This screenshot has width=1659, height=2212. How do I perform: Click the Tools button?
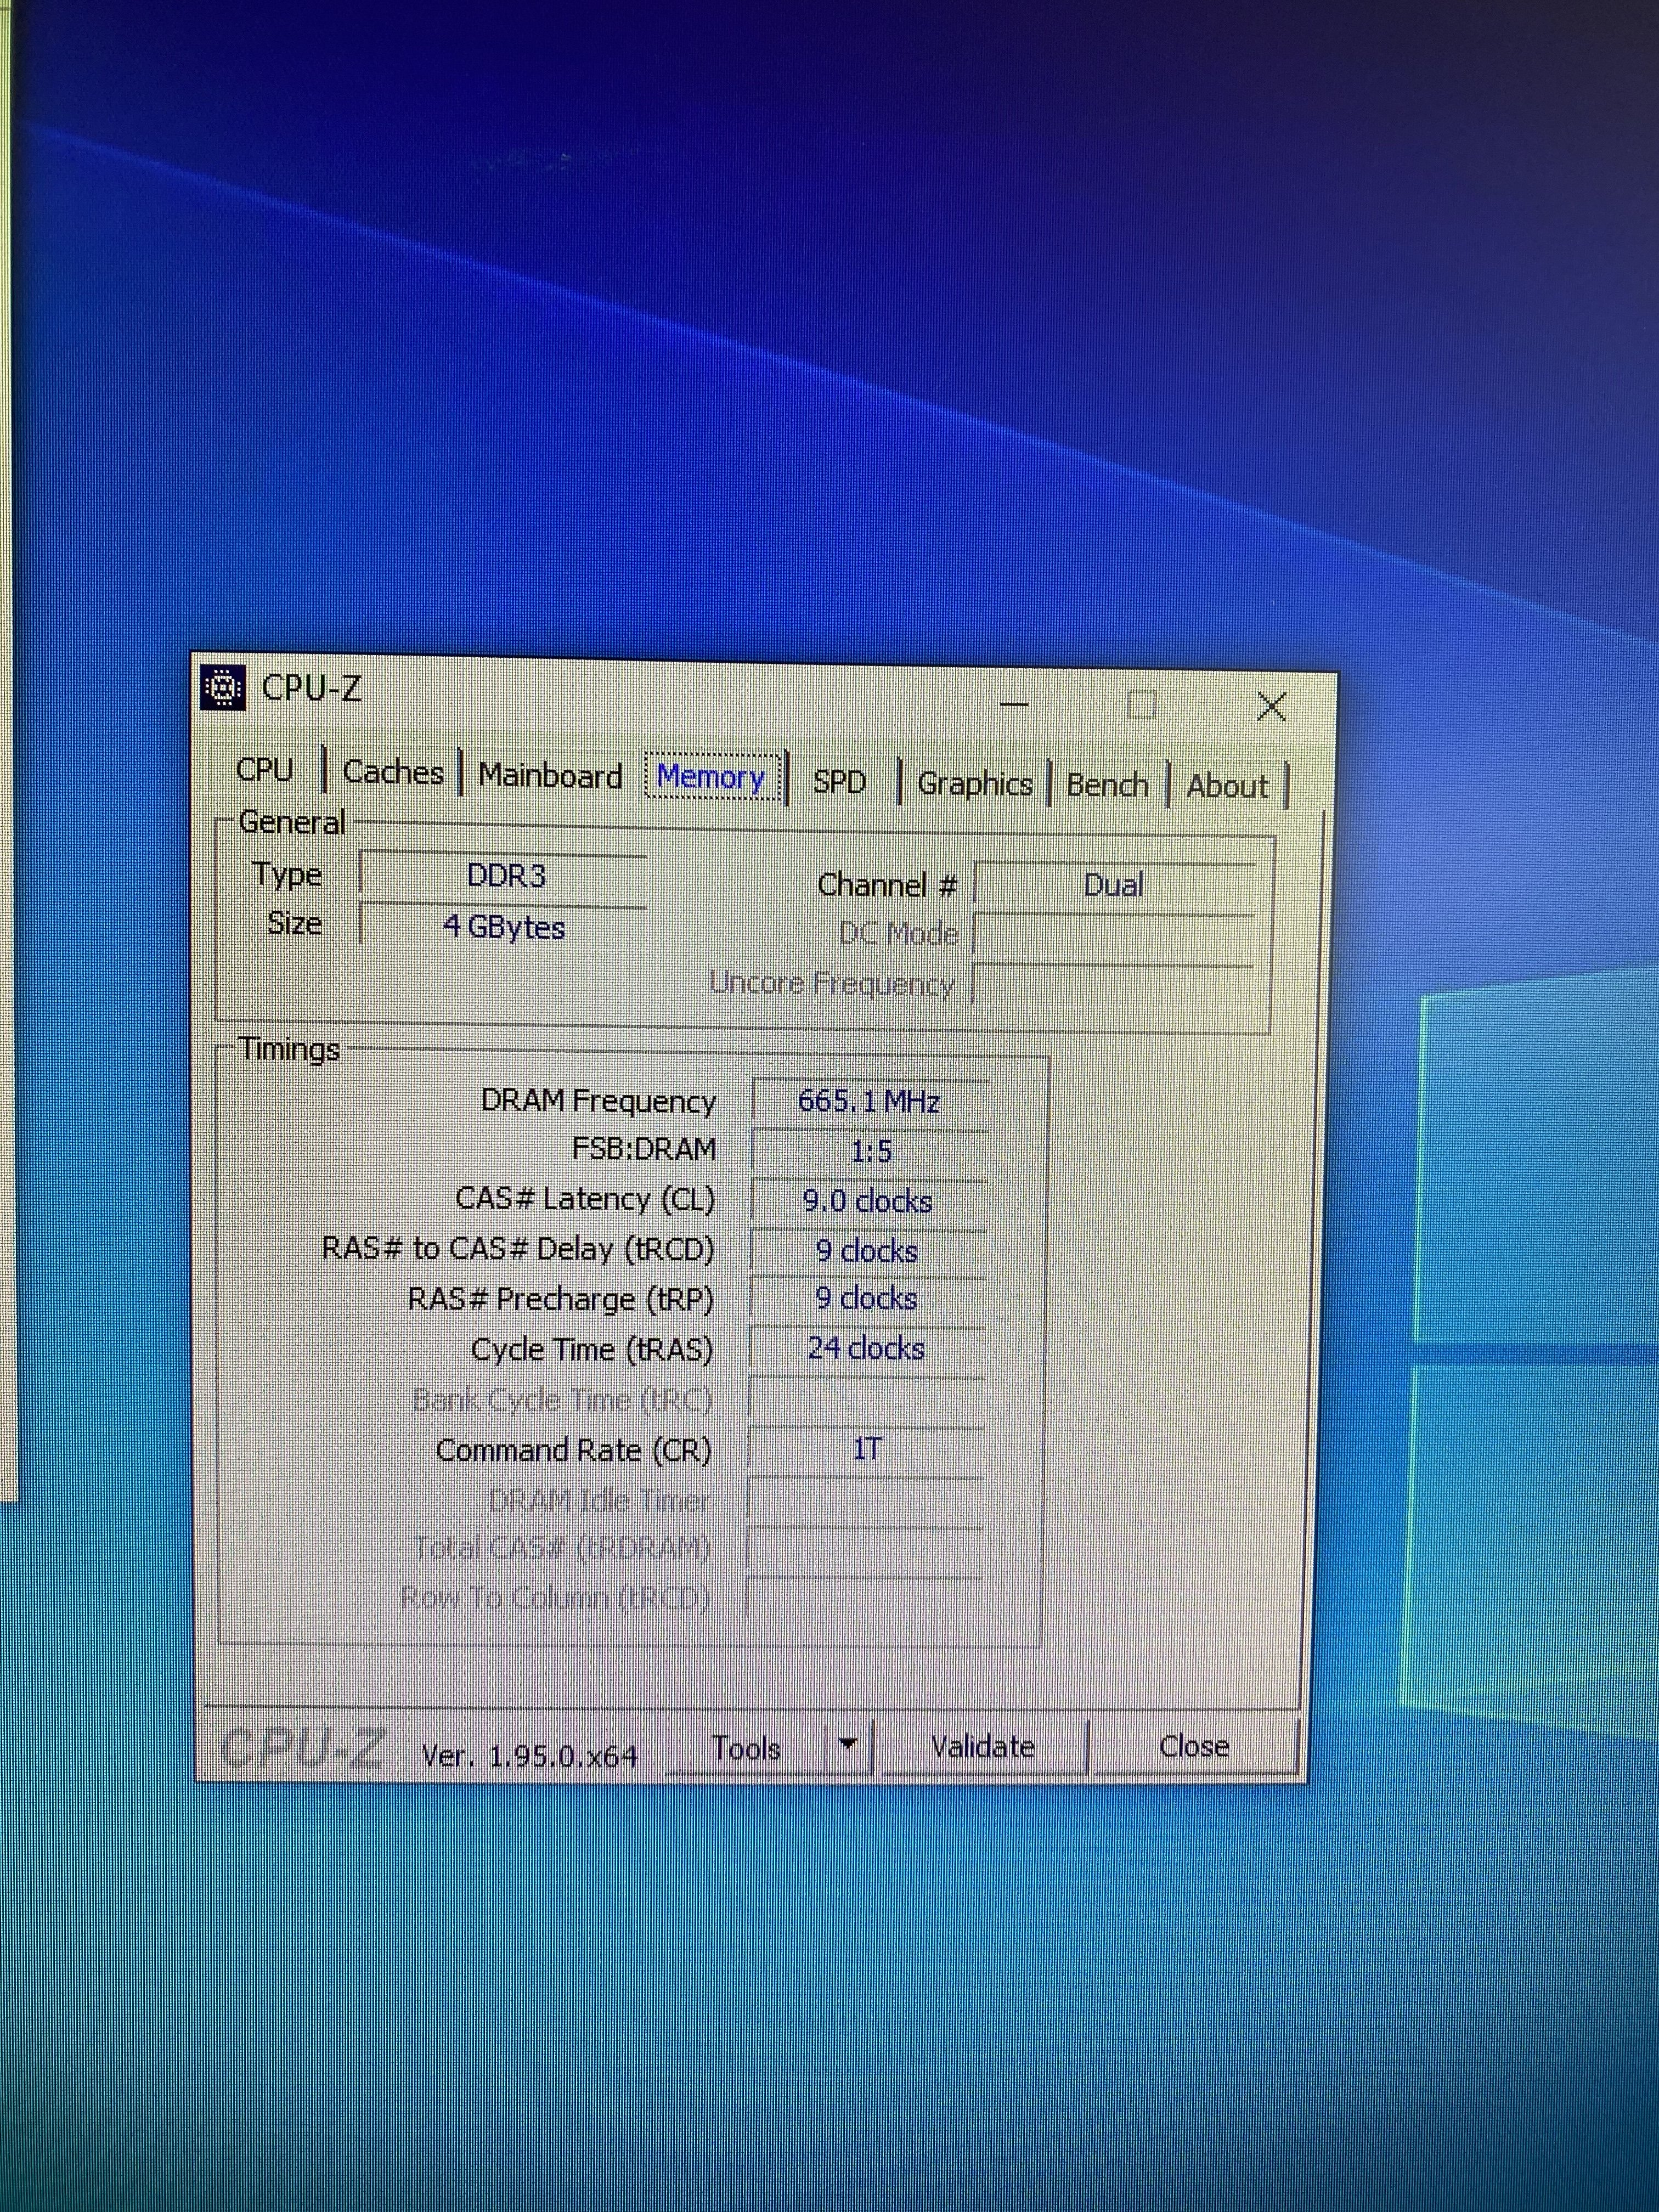[x=746, y=1749]
